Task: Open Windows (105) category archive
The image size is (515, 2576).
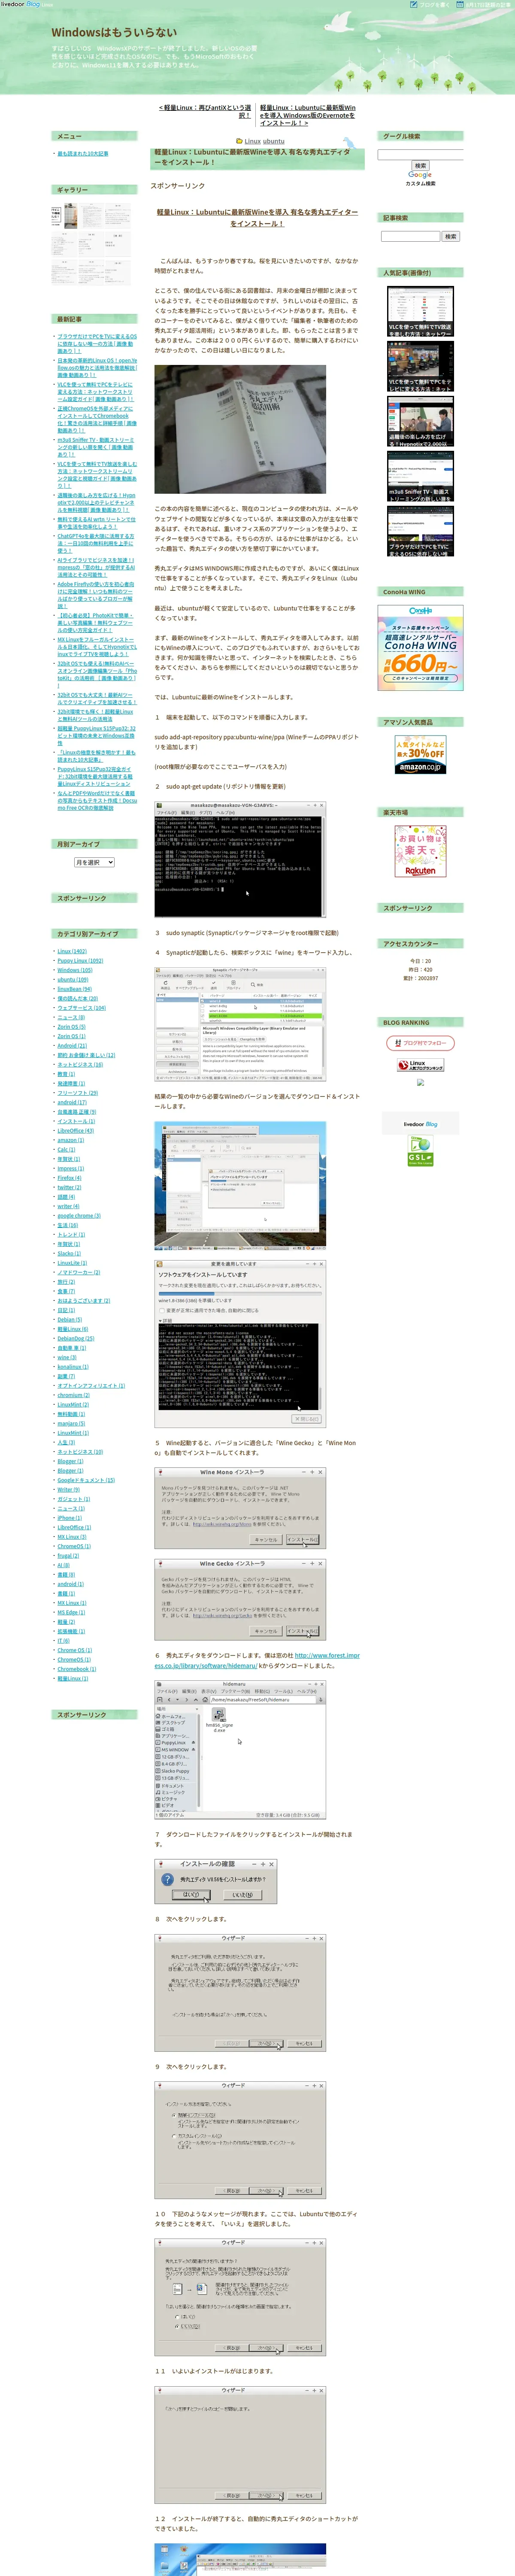Action: (x=75, y=970)
